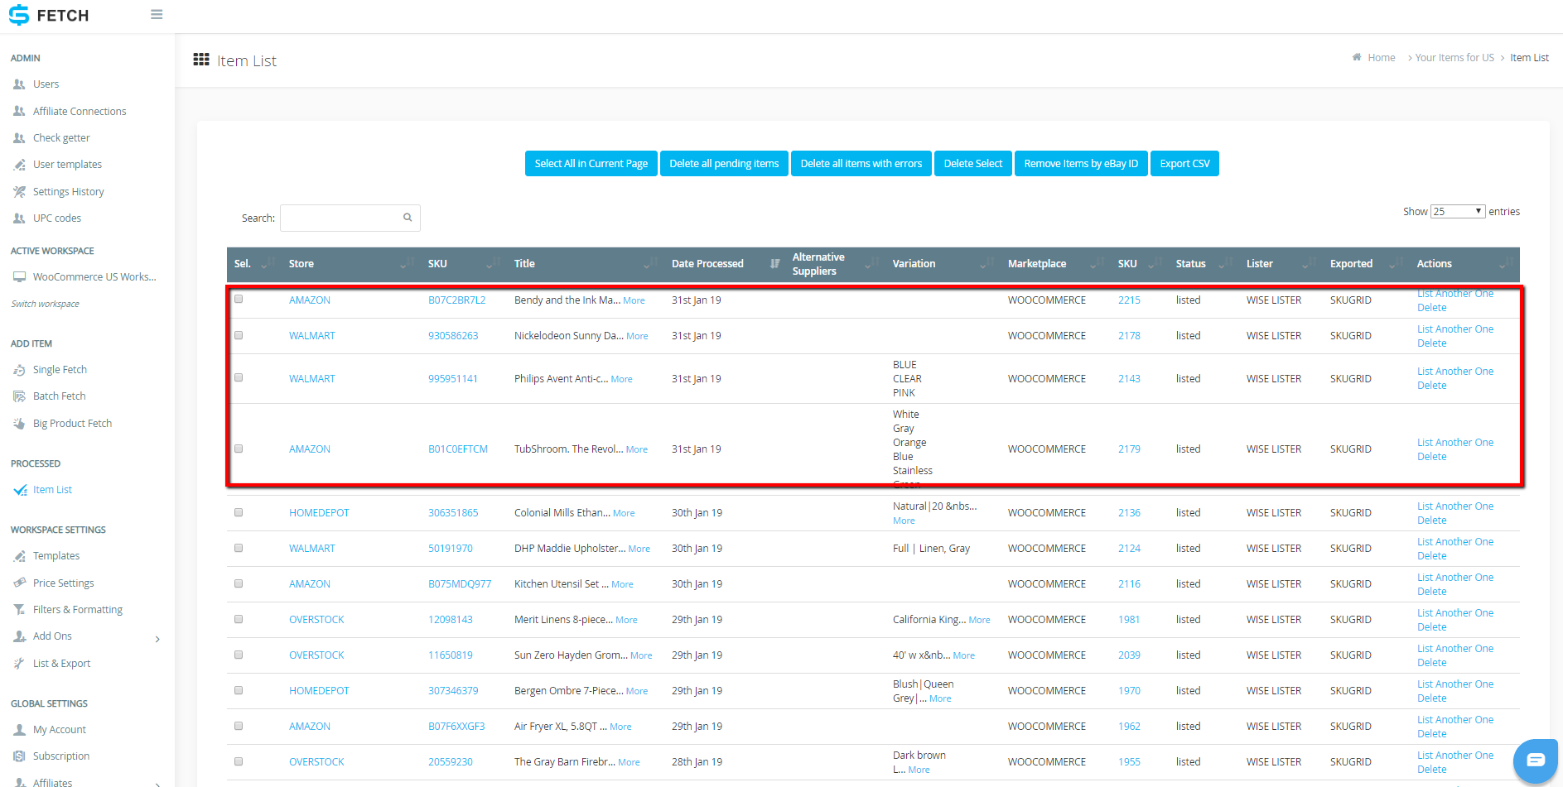The height and width of the screenshot is (787, 1563).
Task: Expand the Add Ons submenu arrow
Action: point(157,639)
